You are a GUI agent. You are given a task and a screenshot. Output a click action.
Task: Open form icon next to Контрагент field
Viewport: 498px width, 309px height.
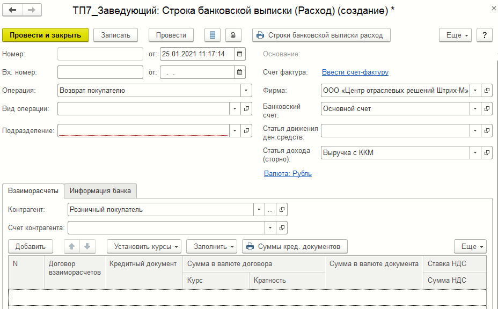(282, 210)
